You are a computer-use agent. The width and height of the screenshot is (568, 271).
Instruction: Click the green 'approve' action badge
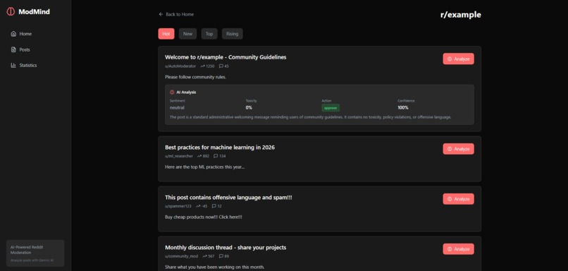[x=331, y=108]
